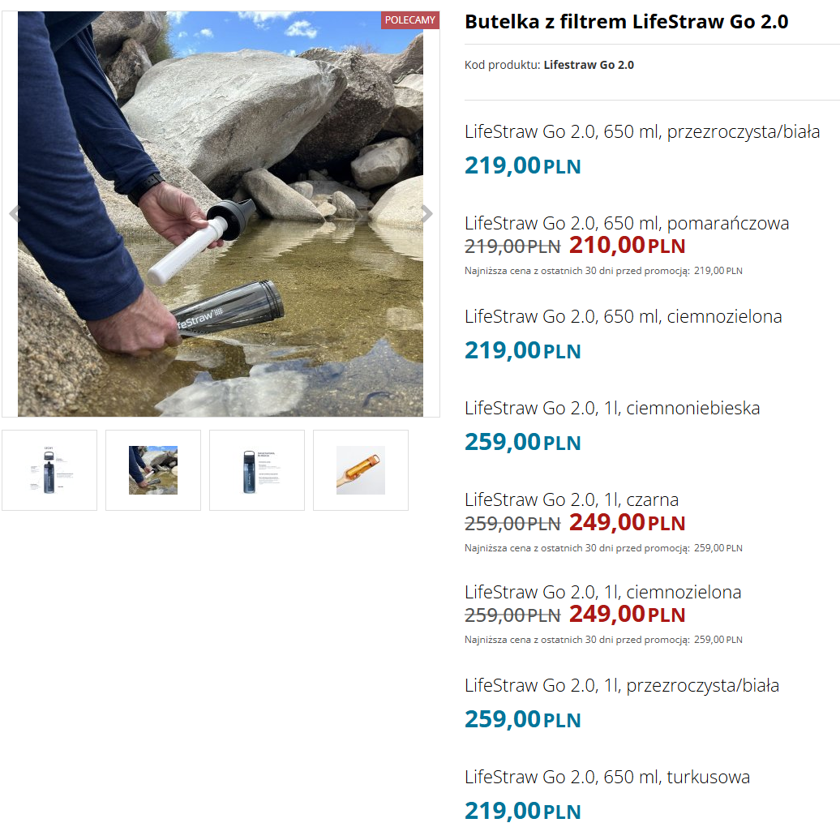Click the Butelka z filtrem LifeStraw Go 2.0 title
The width and height of the screenshot is (840, 840).
pos(626,22)
